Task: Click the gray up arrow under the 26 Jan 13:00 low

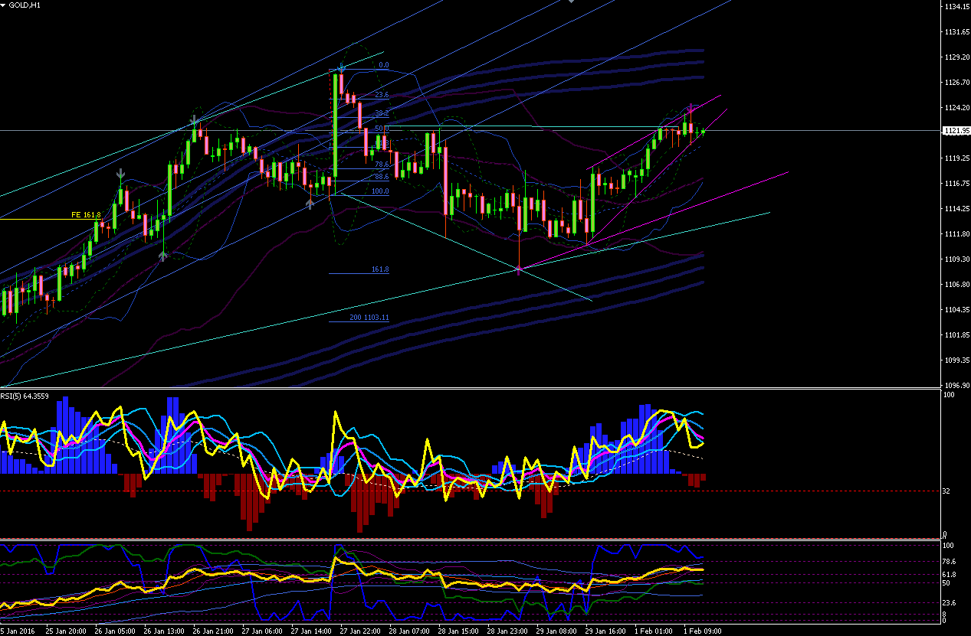Action: coord(162,255)
